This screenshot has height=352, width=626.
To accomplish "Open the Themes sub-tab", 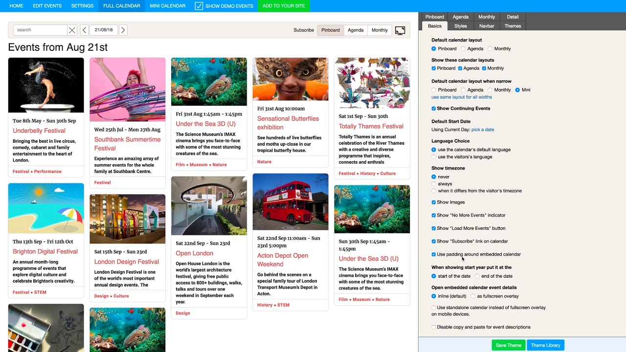I will 513,26.
